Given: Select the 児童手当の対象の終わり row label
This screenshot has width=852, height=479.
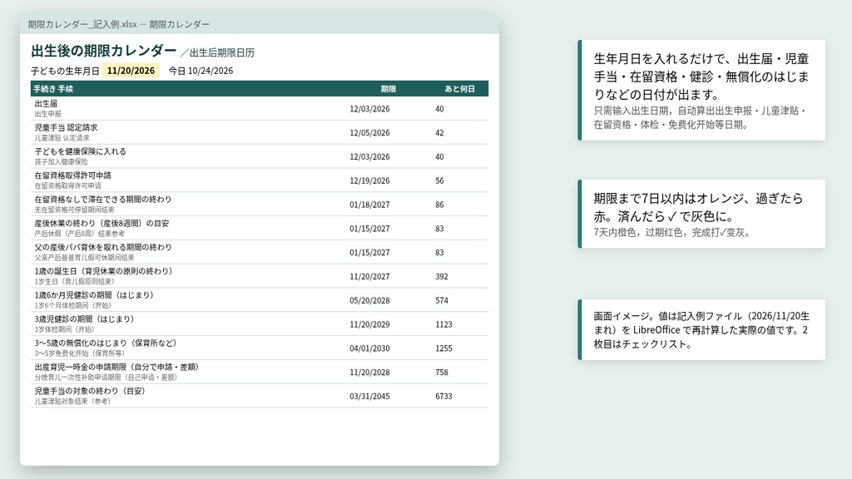Looking at the screenshot, I should click(x=90, y=391).
